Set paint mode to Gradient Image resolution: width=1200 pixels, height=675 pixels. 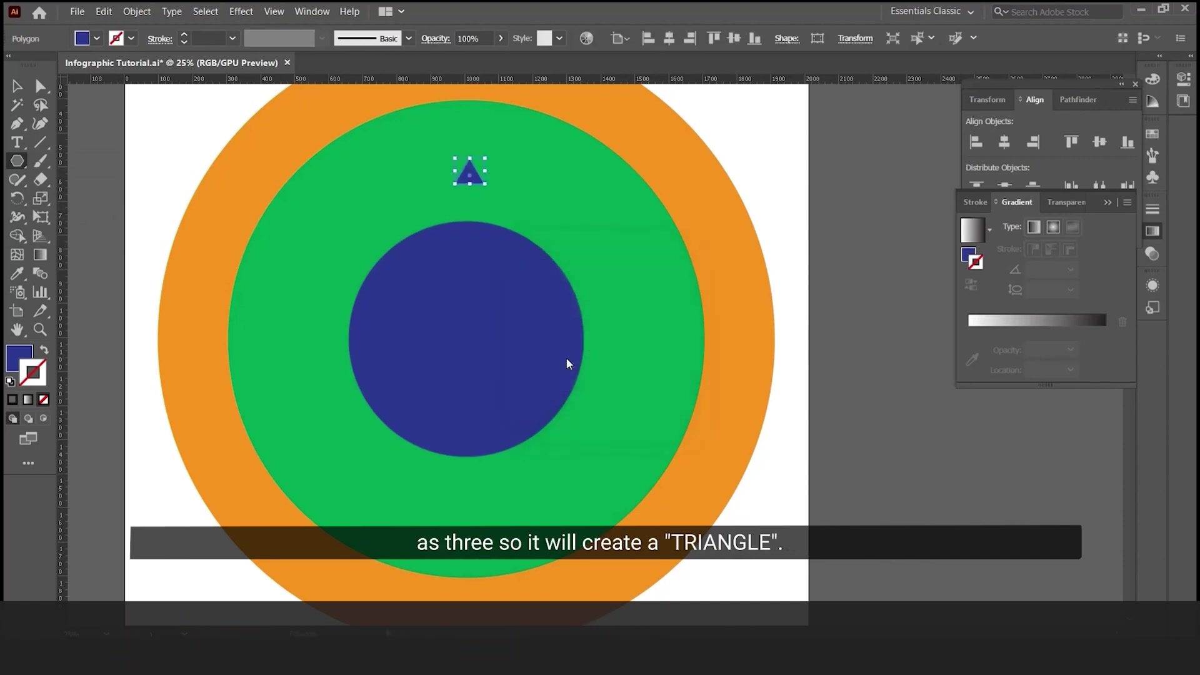point(28,400)
